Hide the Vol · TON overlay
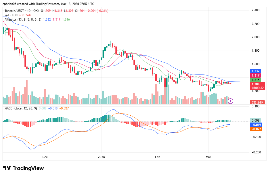269x176 pixels. pos(12,15)
